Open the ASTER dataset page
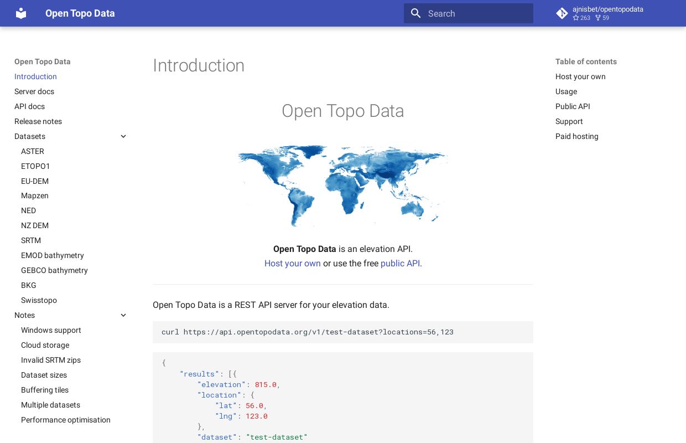This screenshot has width=686, height=443. click(33, 151)
